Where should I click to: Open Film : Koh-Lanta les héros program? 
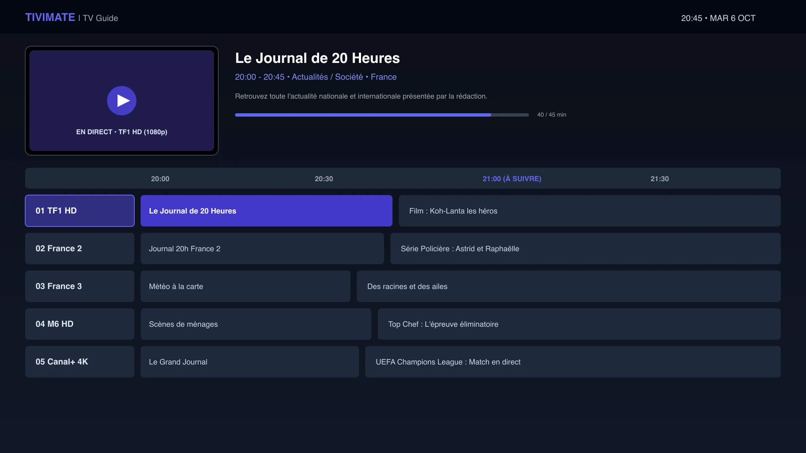point(590,211)
